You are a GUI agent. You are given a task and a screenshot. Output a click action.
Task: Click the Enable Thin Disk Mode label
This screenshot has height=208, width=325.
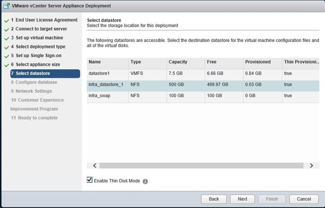[117, 181]
